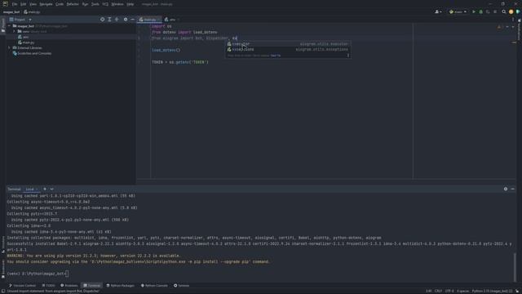The width and height of the screenshot is (522, 294).
Task: Open the Code menu
Action: click(60, 4)
